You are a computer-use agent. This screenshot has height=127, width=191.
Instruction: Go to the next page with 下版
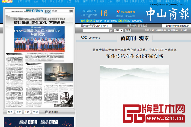tap(36, 112)
